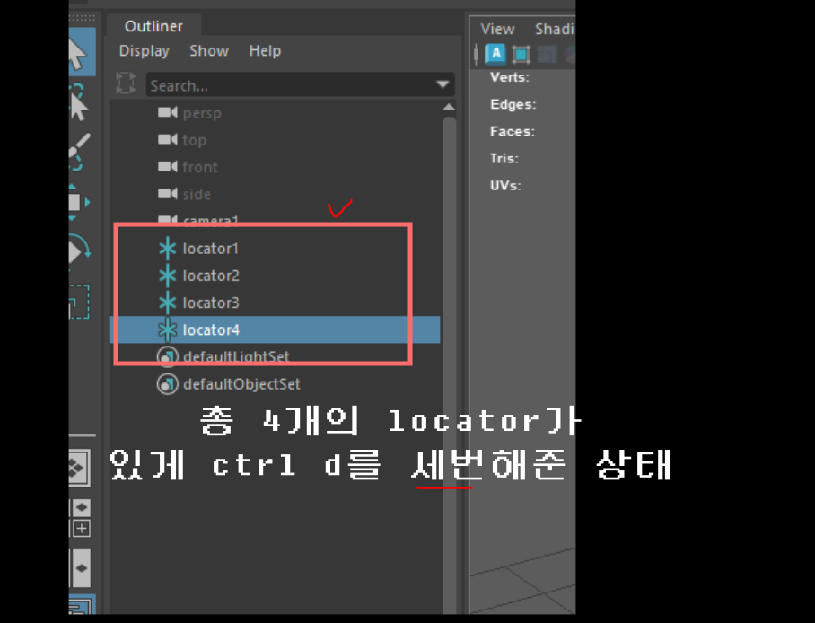Click the Faces: label in viewport
The image size is (815, 623).
(513, 131)
